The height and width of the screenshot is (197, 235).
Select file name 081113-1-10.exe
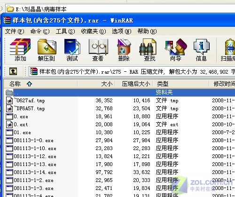35,148
